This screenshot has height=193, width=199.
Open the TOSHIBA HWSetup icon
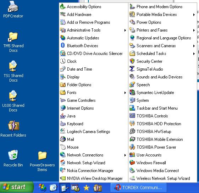click(132, 131)
